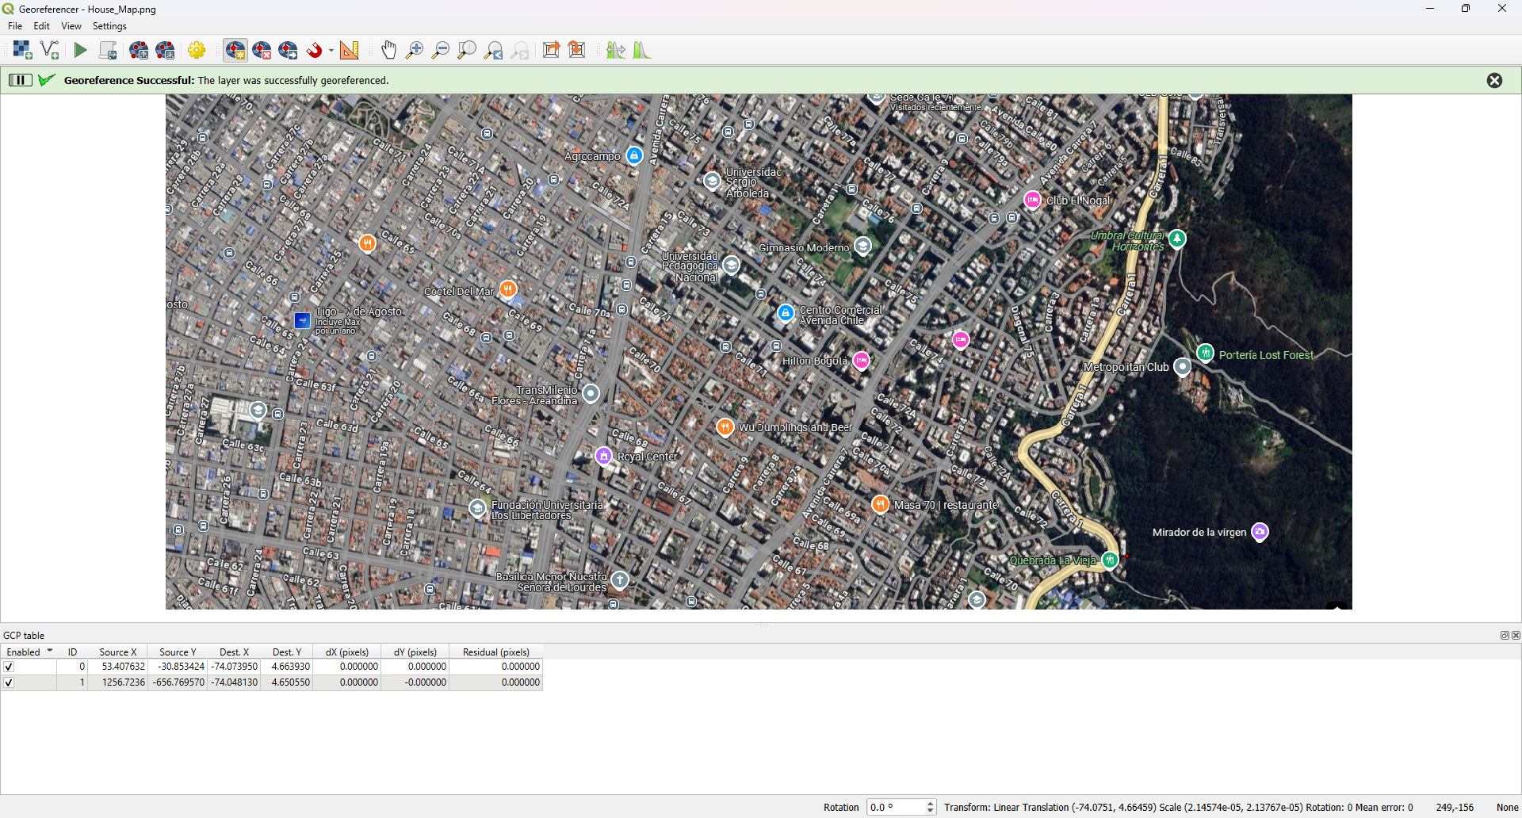Click the Source X column header

[118, 652]
